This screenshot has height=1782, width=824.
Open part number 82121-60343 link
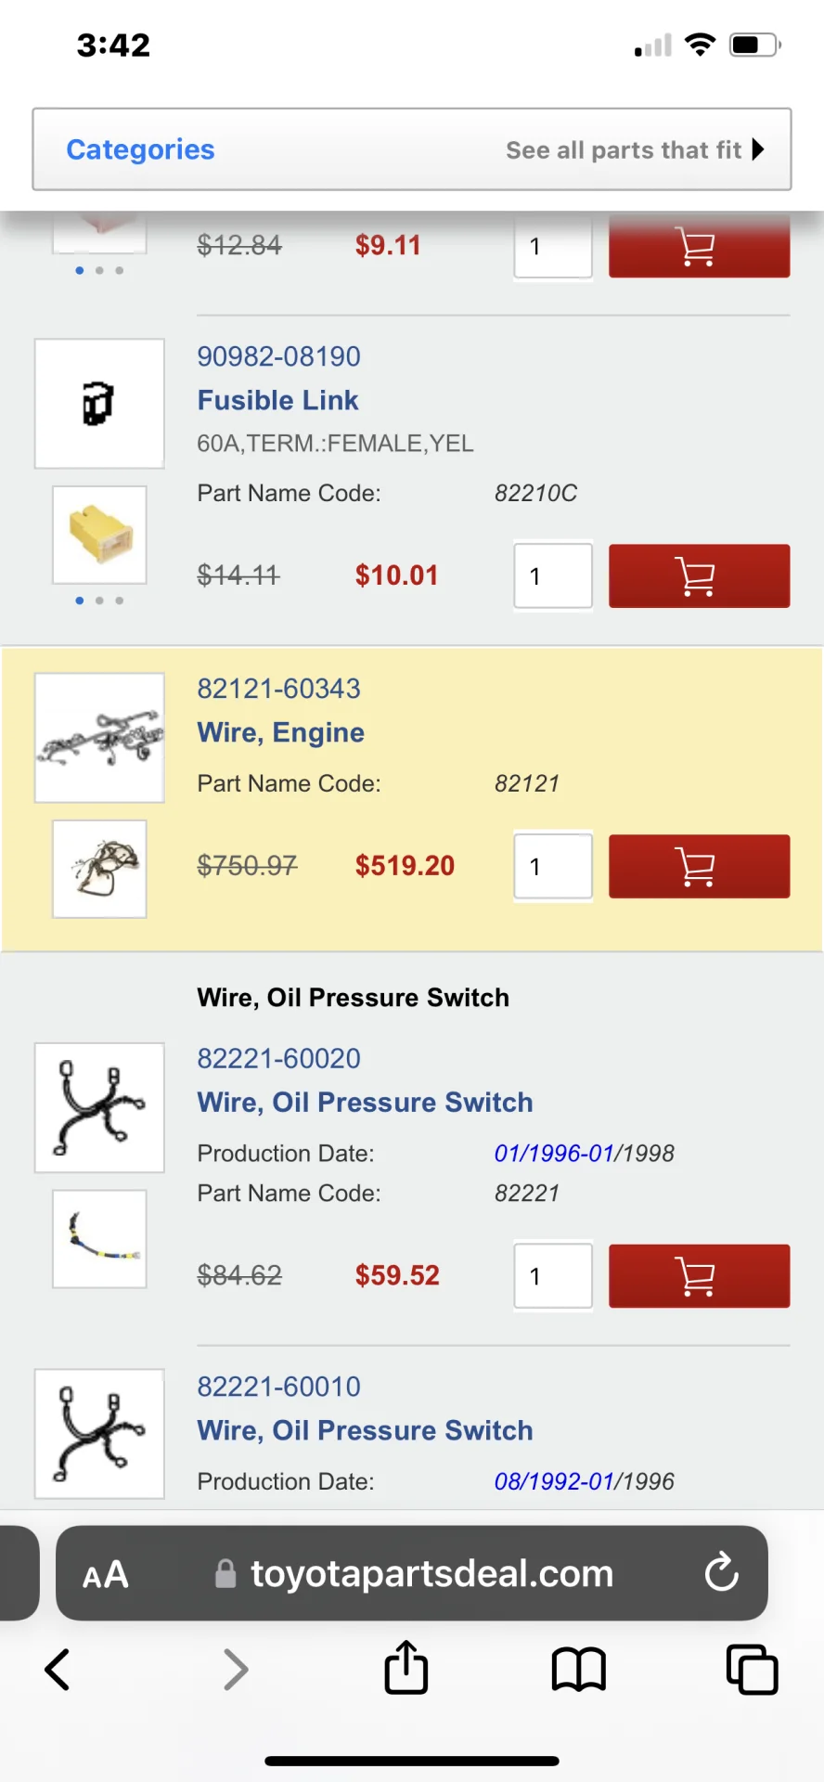click(x=278, y=689)
